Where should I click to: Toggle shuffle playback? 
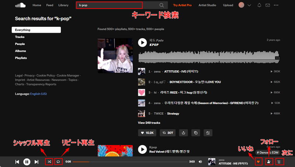pyautogui.click(x=49, y=162)
